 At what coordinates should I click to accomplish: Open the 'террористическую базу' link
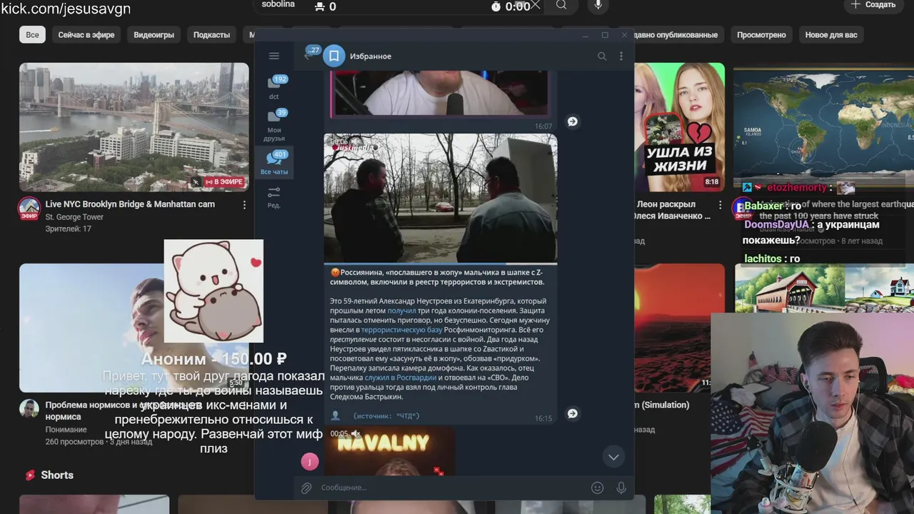point(402,330)
